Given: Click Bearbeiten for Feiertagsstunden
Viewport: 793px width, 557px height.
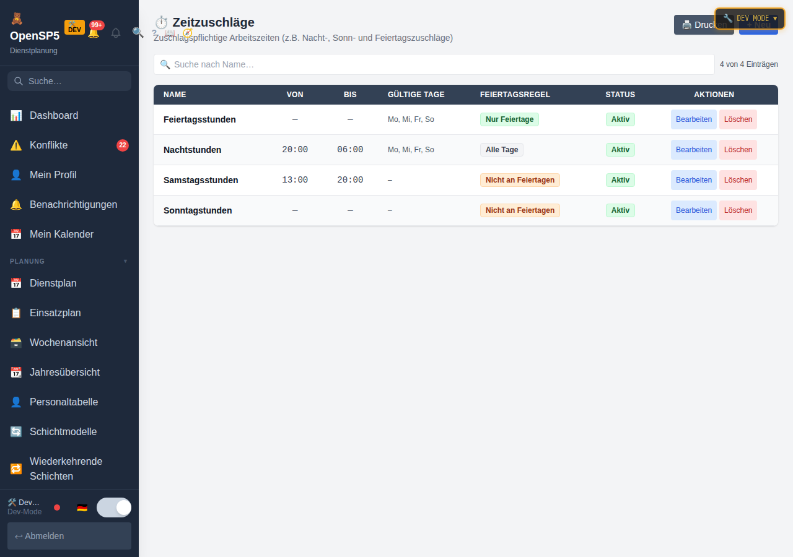Looking at the screenshot, I should (x=694, y=119).
